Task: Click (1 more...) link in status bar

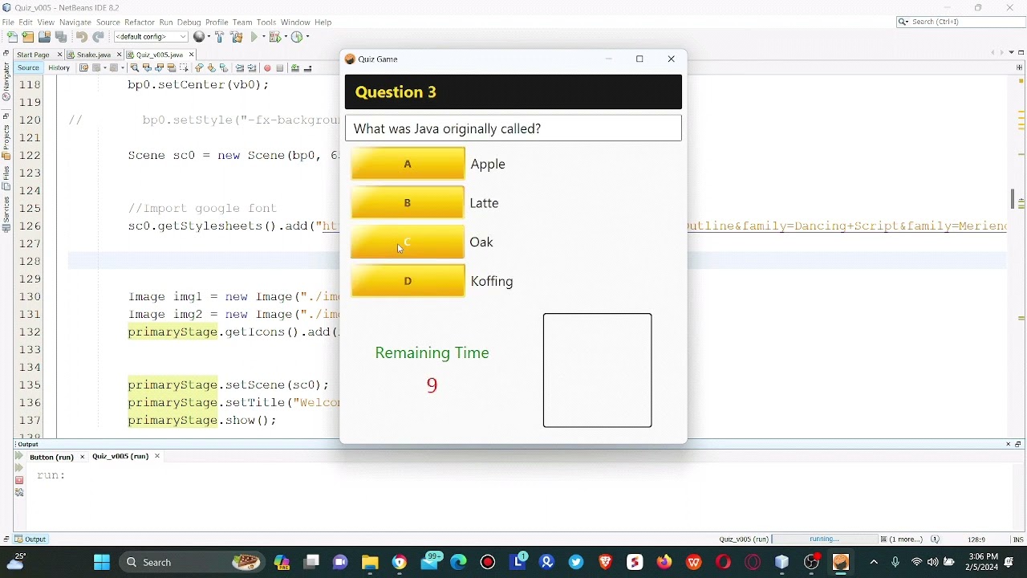Action: click(x=906, y=539)
